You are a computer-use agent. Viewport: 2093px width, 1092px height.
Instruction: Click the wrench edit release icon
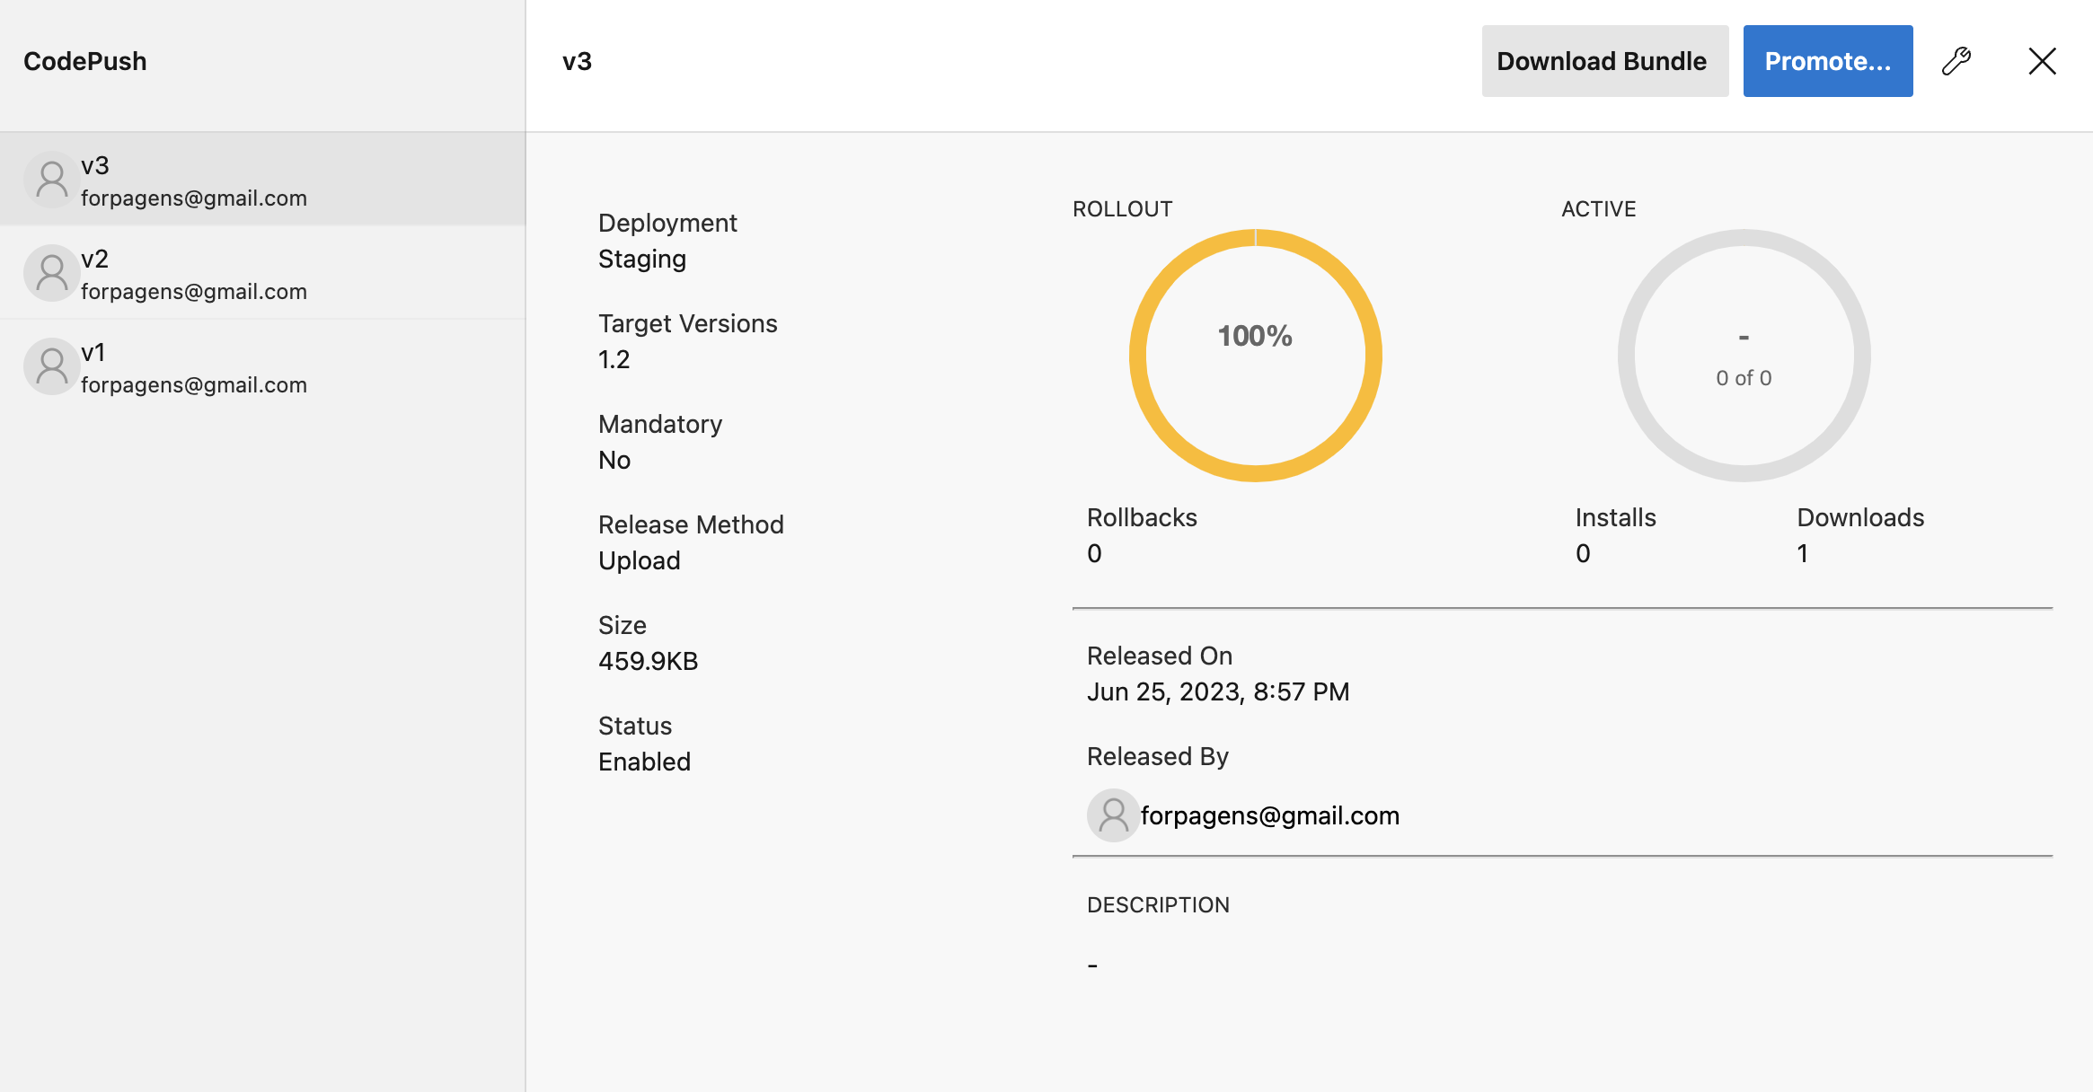coord(1956,61)
